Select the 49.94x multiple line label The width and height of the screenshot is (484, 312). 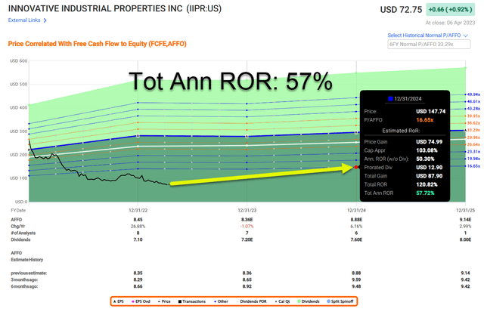point(473,94)
